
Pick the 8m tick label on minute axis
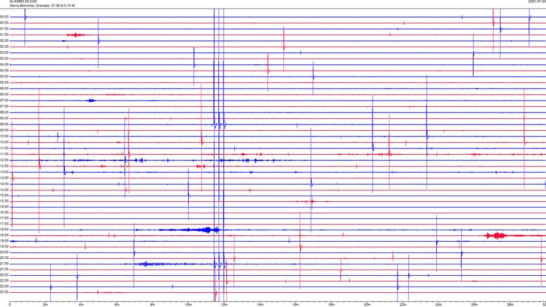[x=152, y=305]
